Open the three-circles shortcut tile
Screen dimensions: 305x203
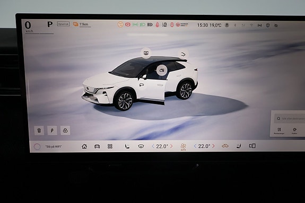click(x=65, y=130)
